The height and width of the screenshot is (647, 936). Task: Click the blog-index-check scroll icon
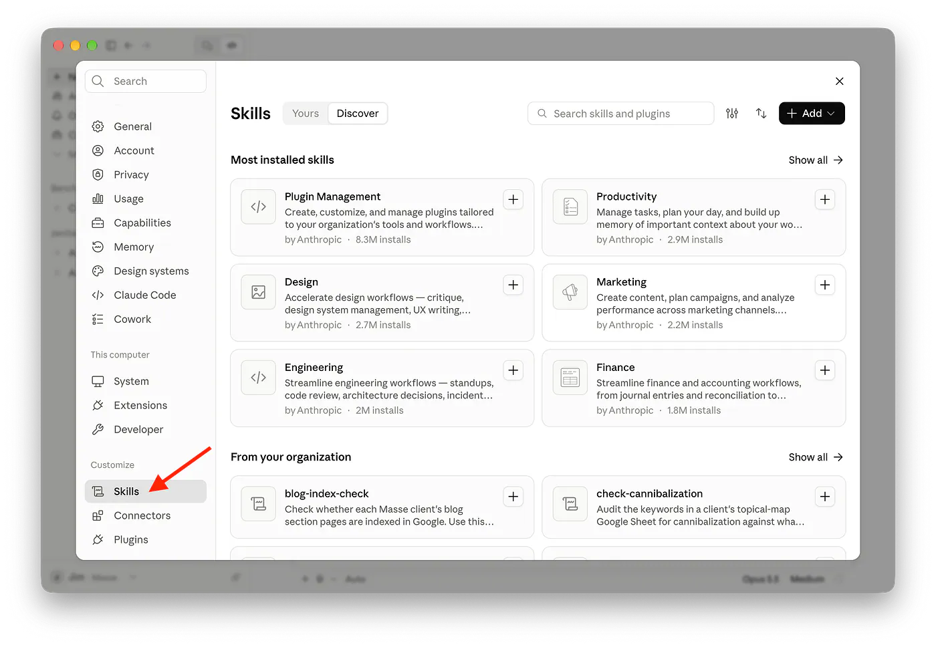pos(259,505)
